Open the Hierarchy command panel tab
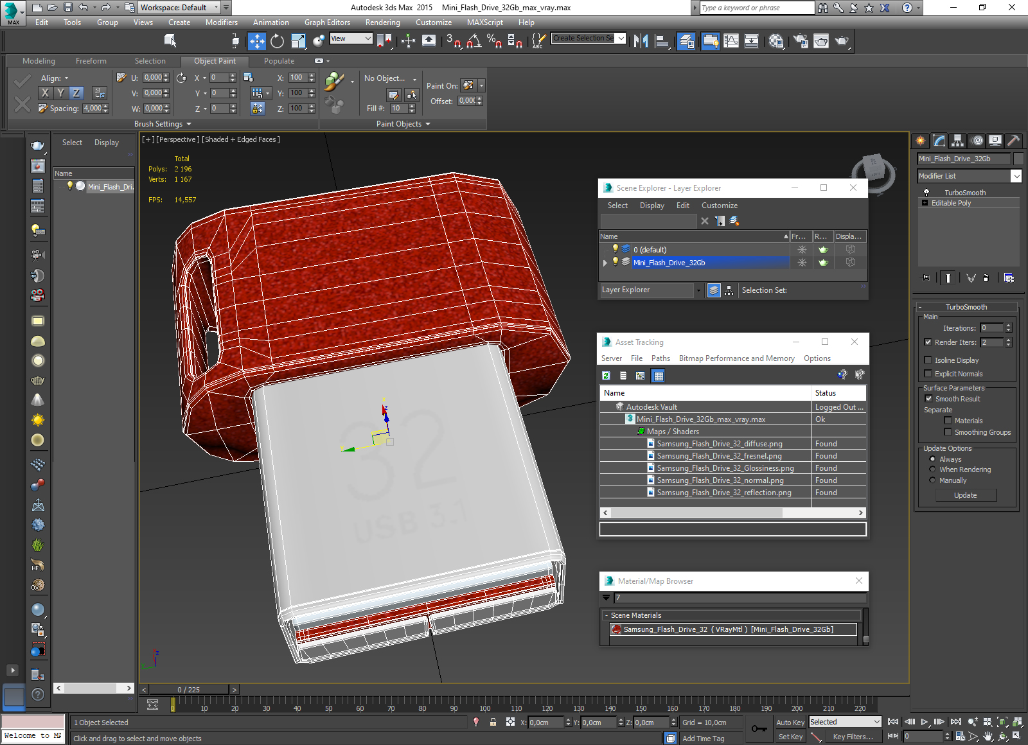Screen dimensions: 1028x745 (958, 140)
